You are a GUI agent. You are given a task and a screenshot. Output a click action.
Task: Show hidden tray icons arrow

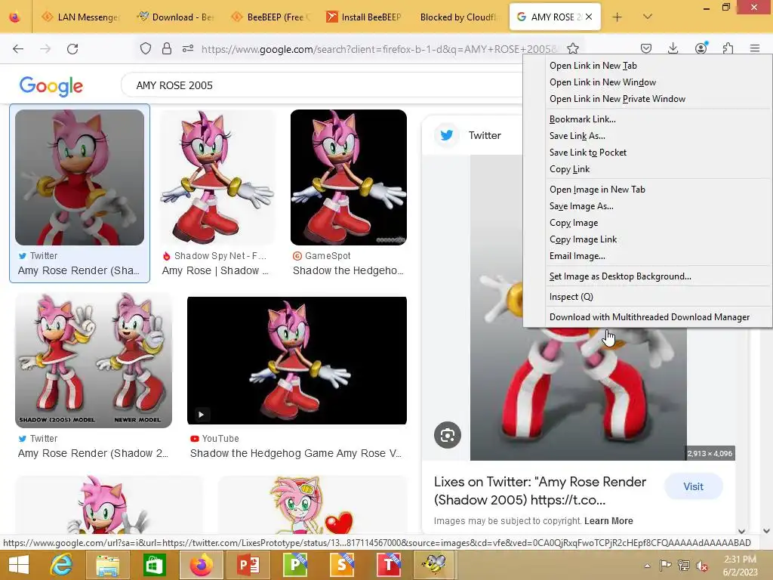point(647,566)
